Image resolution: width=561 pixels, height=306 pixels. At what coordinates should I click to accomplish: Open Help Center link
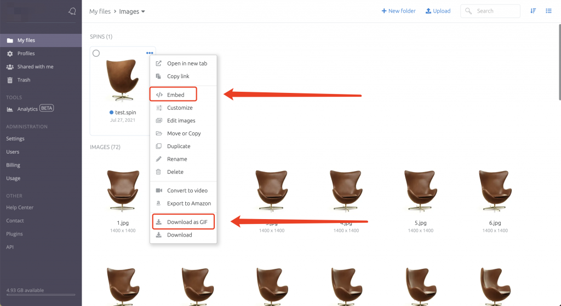(x=20, y=208)
